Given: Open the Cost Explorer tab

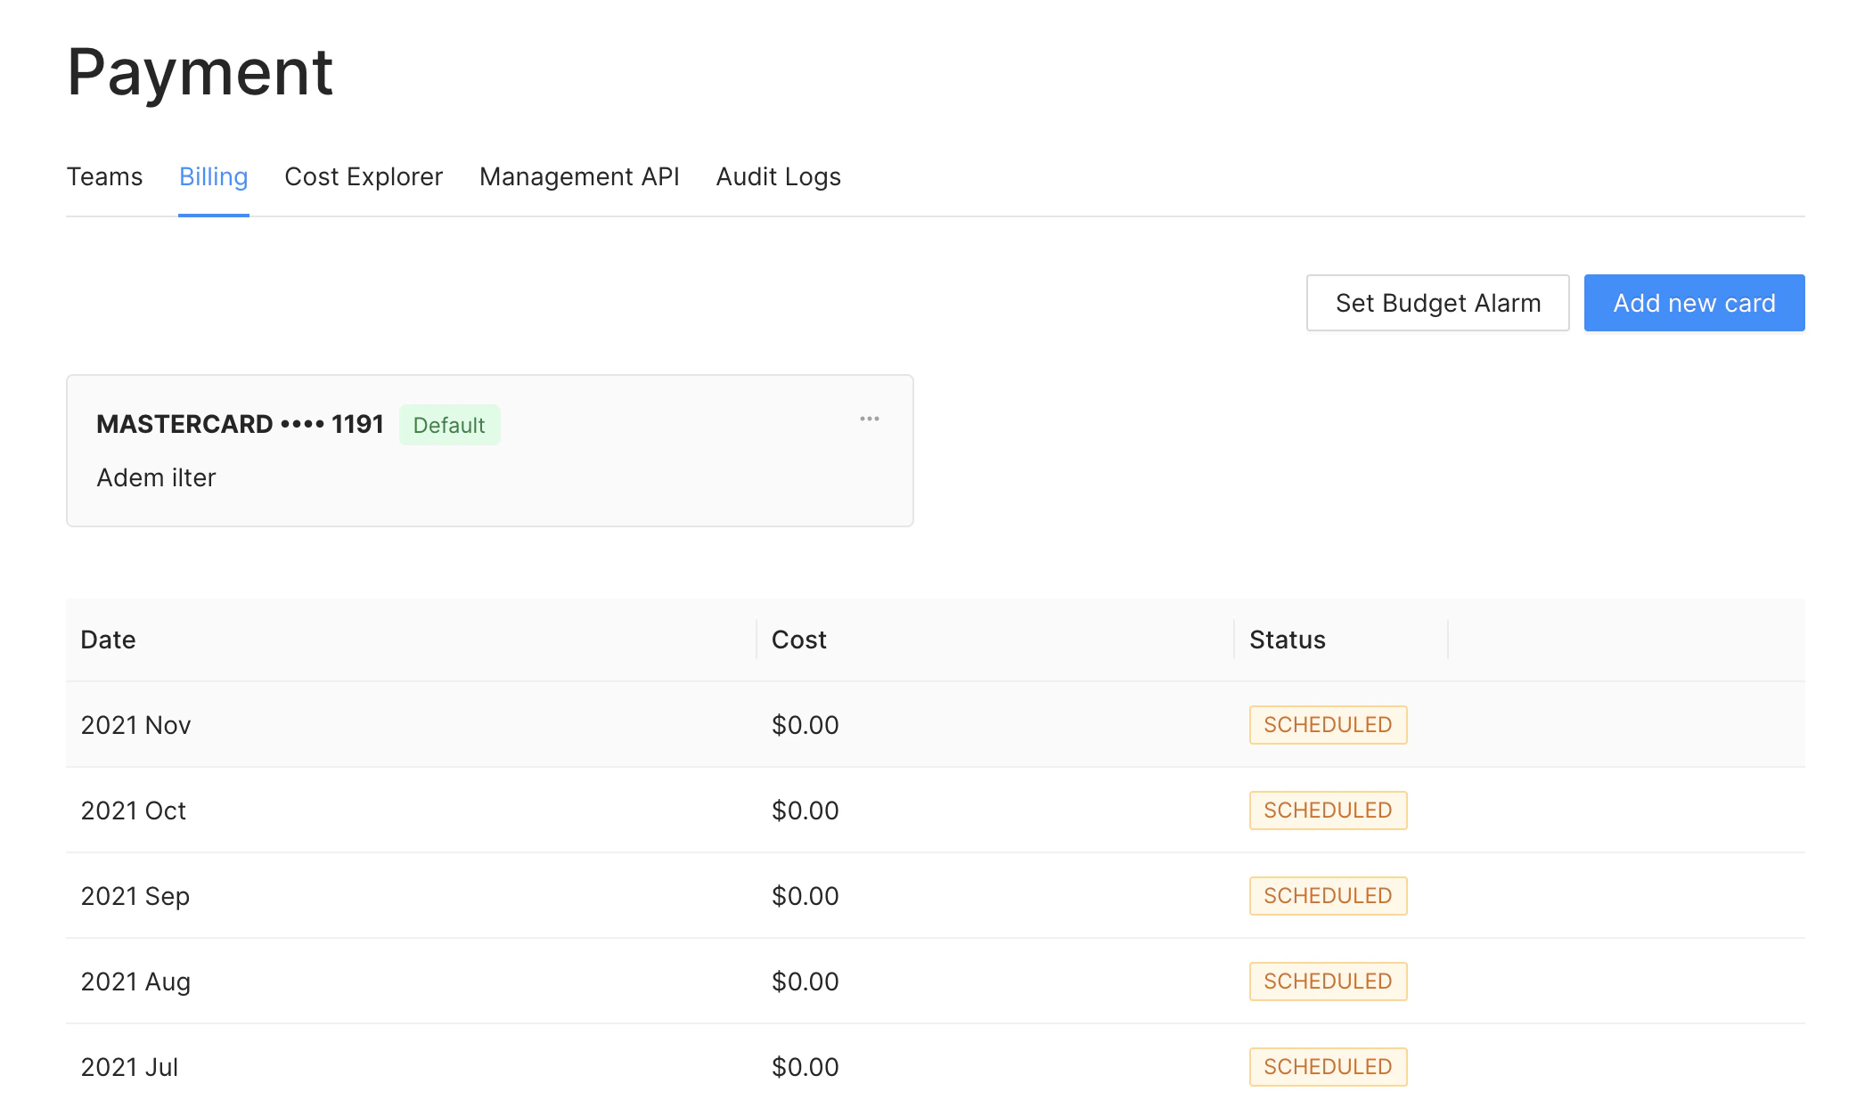Looking at the screenshot, I should click(x=363, y=176).
